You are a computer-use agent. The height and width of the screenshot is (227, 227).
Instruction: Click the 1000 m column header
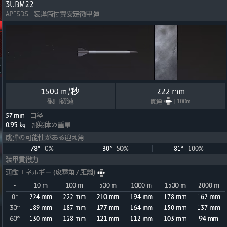141,185
